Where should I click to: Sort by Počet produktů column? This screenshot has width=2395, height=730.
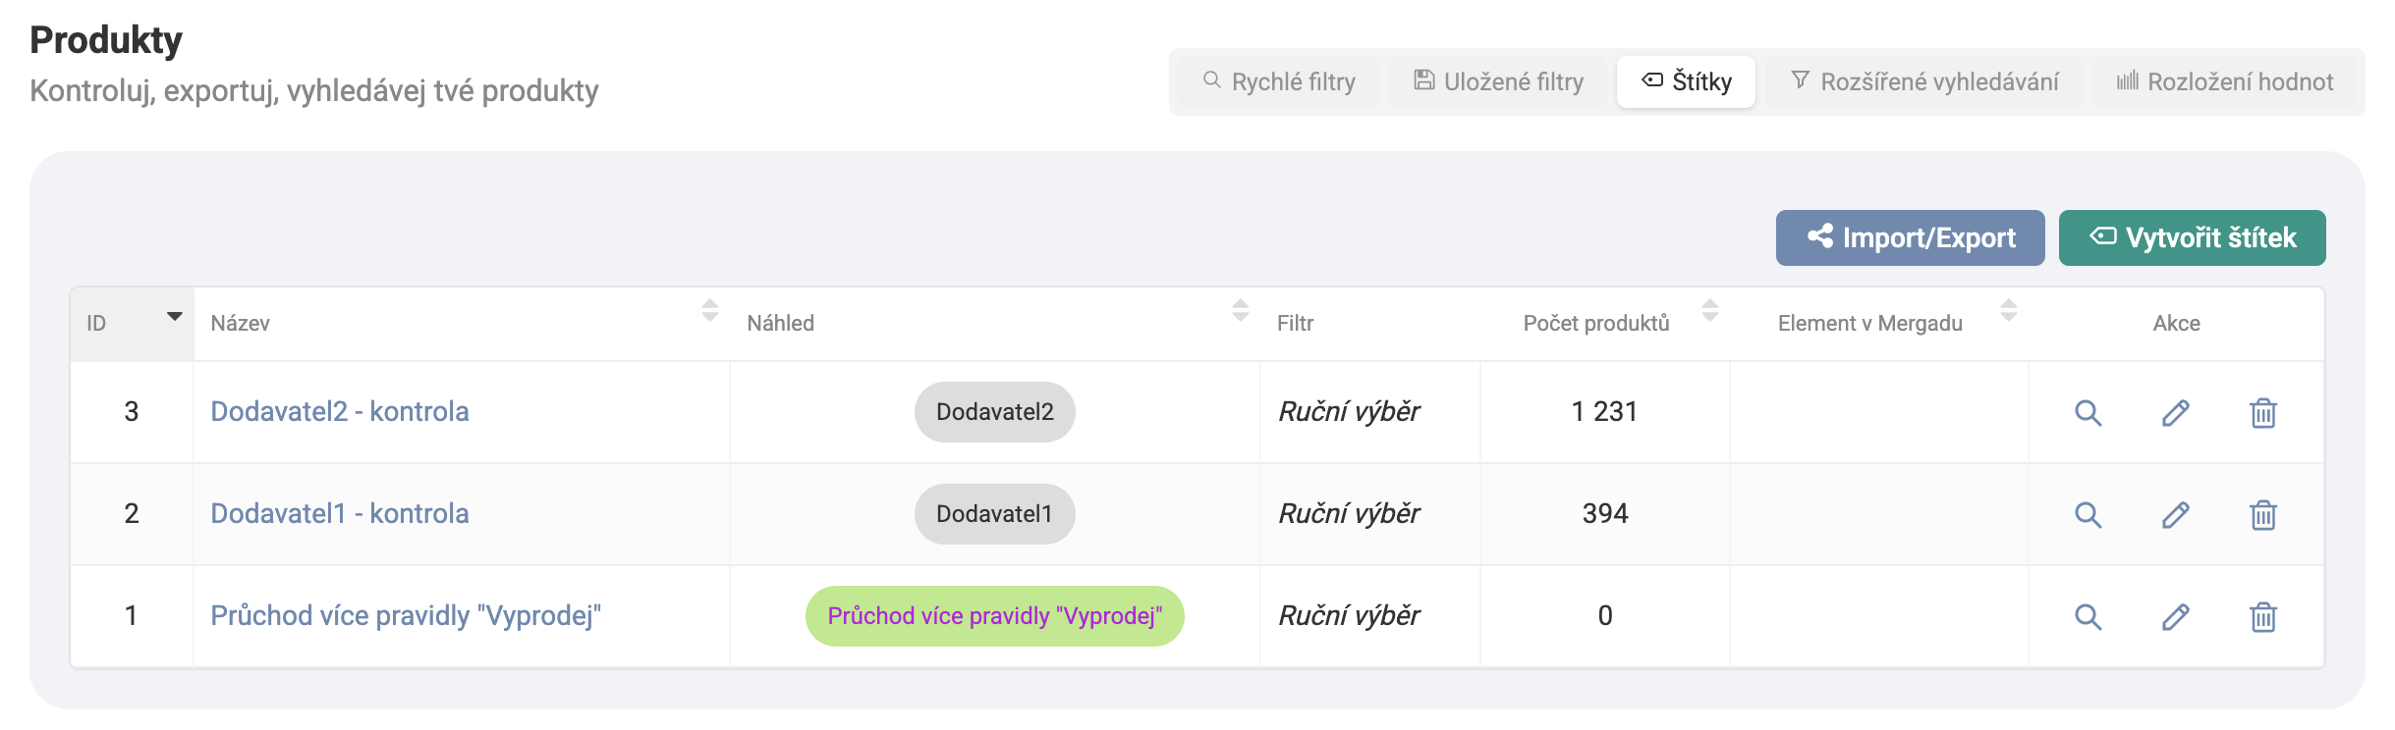point(1709,311)
